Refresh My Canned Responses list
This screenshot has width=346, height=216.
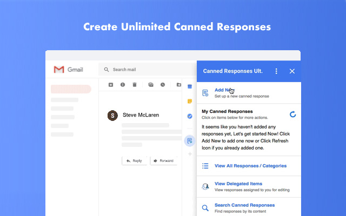point(292,114)
